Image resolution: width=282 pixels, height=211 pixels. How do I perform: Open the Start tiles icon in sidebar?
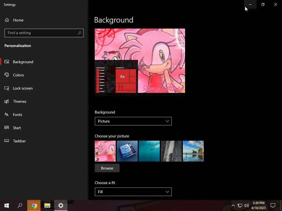tap(7, 127)
